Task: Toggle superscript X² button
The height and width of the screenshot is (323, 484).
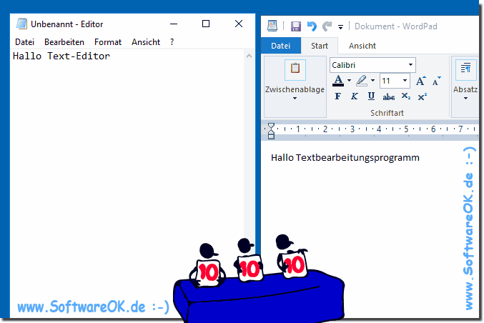Action: [423, 96]
